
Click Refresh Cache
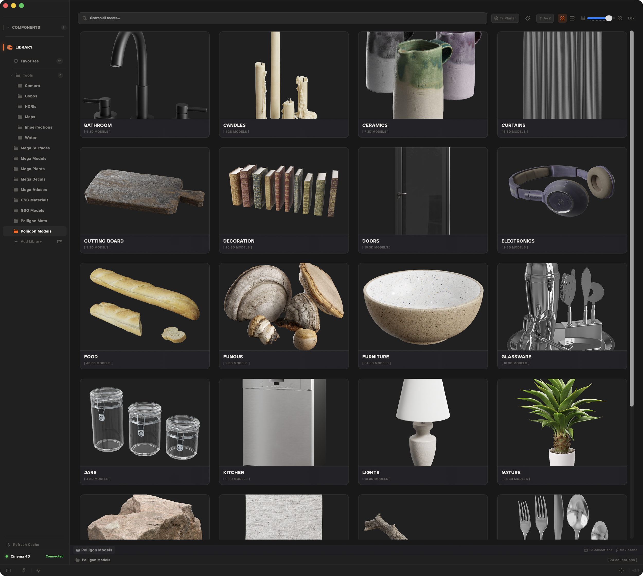[26, 545]
